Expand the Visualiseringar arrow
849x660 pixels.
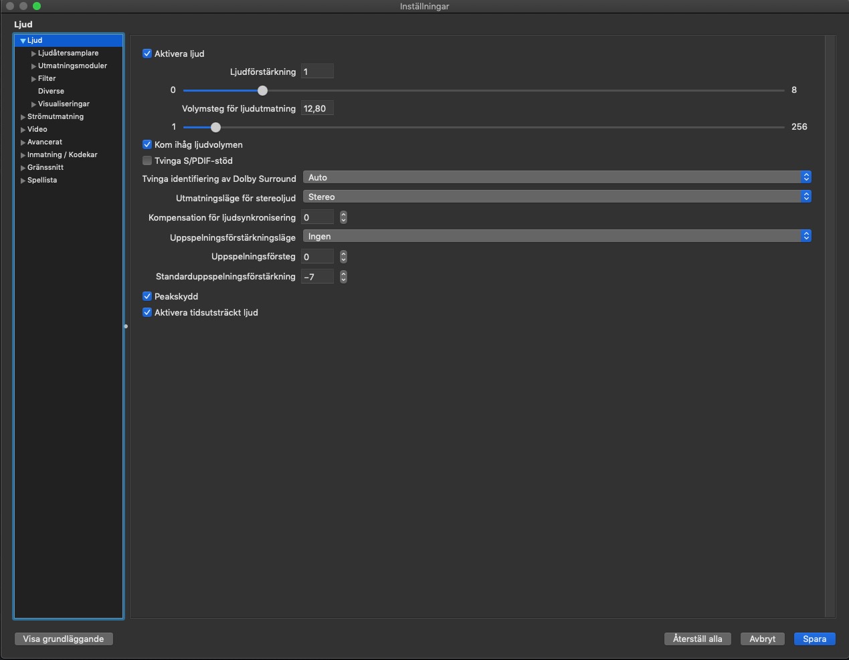[33, 104]
